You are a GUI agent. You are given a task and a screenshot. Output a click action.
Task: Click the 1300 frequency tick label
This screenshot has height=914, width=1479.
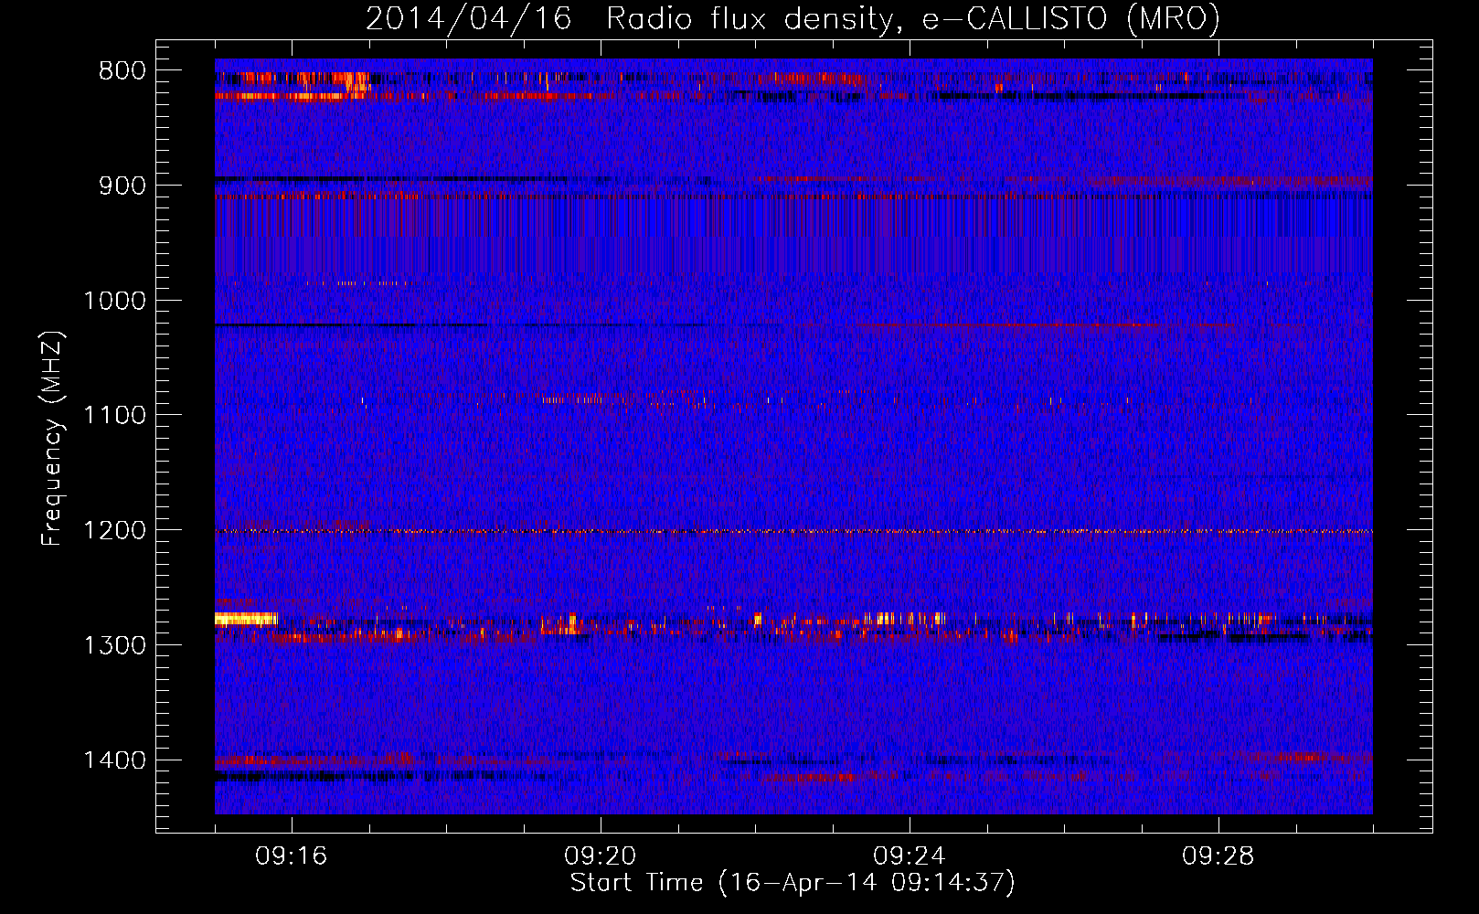(114, 645)
